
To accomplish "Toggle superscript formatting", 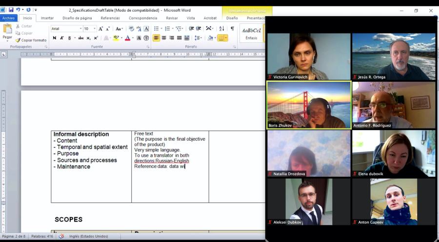I will (x=96, y=38).
